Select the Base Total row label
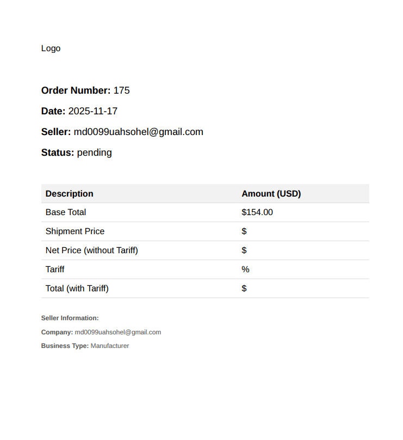 (x=66, y=212)
